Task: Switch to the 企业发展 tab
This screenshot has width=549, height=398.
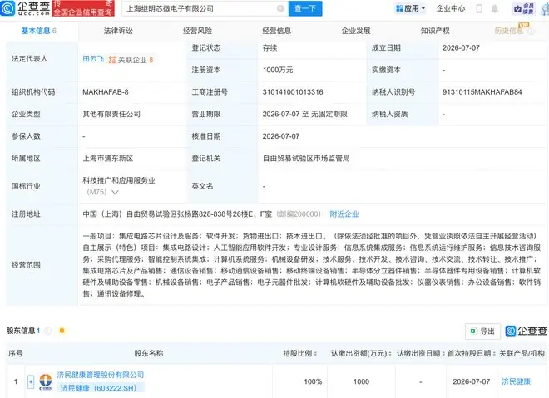Action: [x=356, y=31]
